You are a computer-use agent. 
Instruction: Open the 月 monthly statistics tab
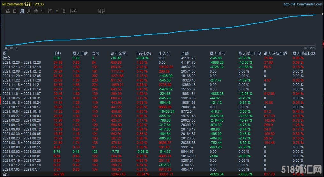pyautogui.click(x=29, y=11)
